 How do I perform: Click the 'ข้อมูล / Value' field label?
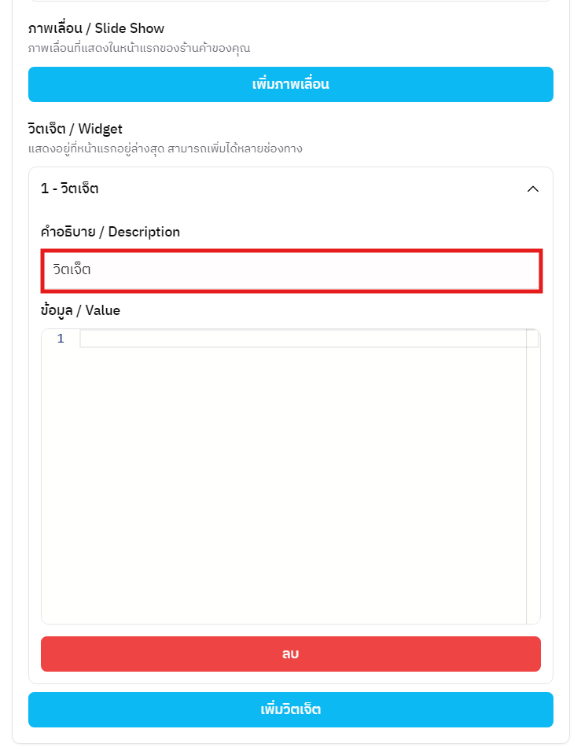point(80,310)
